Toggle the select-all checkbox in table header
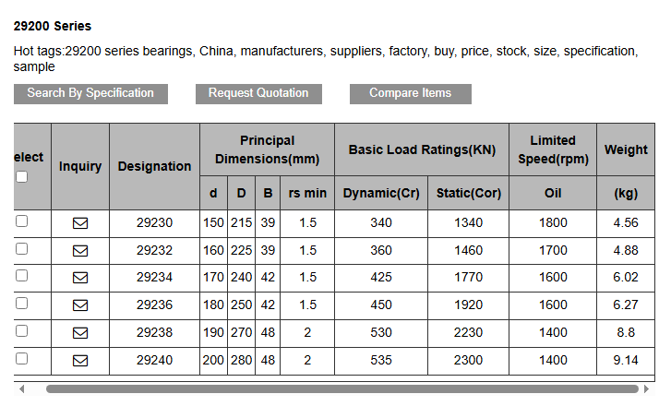The height and width of the screenshot is (418, 671). point(22,176)
